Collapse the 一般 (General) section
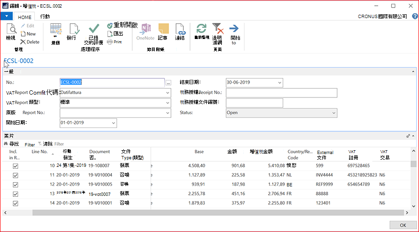The height and width of the screenshot is (232, 419). pyautogui.click(x=413, y=71)
